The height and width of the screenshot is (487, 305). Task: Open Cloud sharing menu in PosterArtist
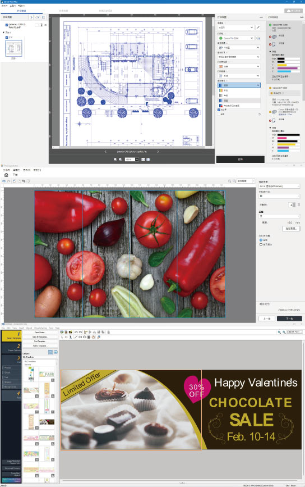40,328
